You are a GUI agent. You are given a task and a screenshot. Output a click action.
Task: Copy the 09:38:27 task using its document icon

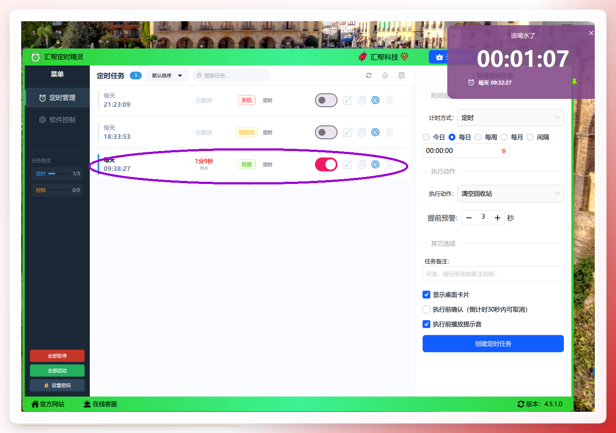click(361, 164)
